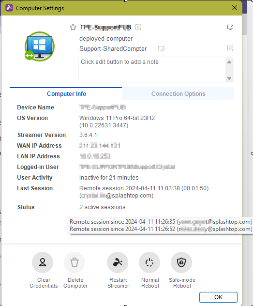Click the OK button
This screenshot has height=306, width=253.
(x=218, y=297)
